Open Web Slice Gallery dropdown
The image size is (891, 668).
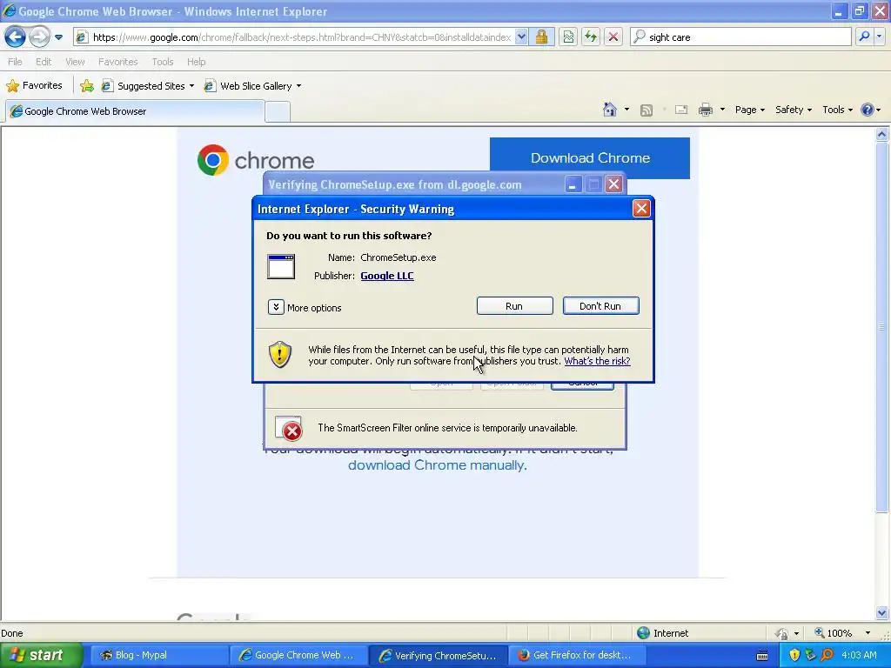pos(253,86)
